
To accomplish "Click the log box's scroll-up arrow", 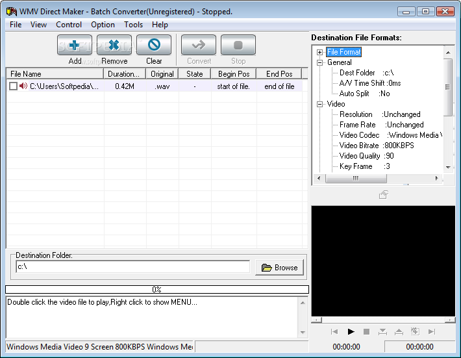I will click(303, 303).
